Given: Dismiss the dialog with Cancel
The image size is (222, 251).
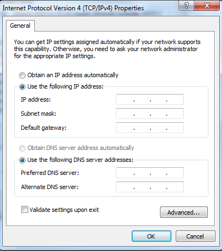Looking at the screenshot, I should (195, 236).
